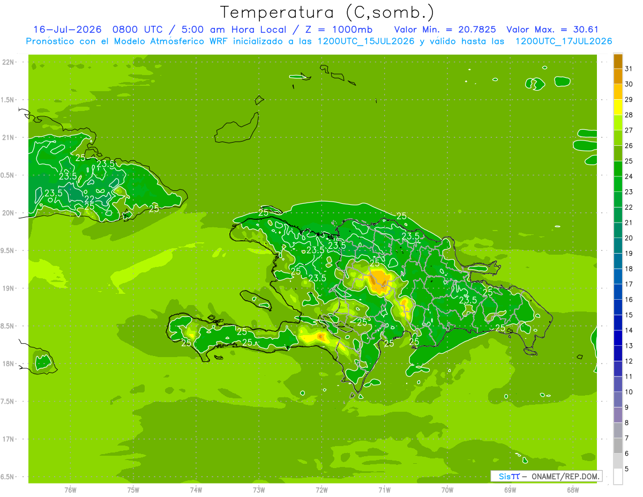
Task: Click the "18N" latitude axis label
Action: pos(9,364)
